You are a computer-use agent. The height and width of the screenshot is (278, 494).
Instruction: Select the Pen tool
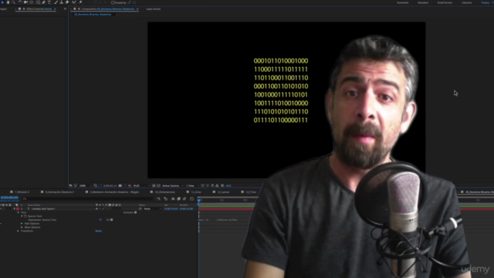(x=44, y=2)
